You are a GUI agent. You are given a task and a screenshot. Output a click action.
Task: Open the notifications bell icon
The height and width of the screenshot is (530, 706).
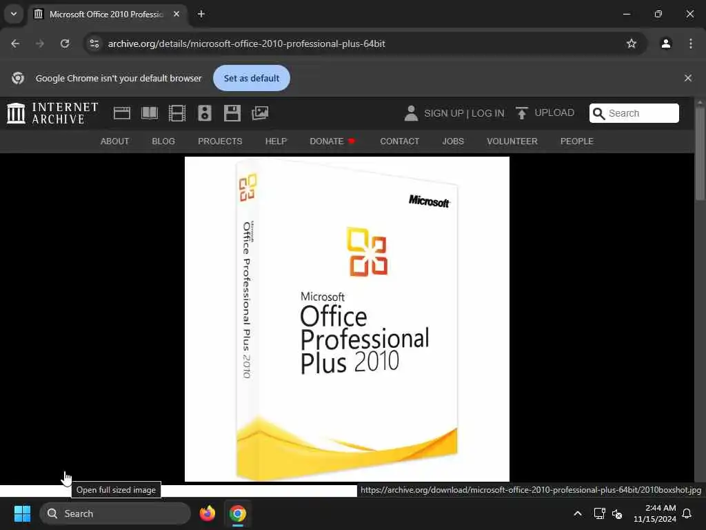click(687, 513)
